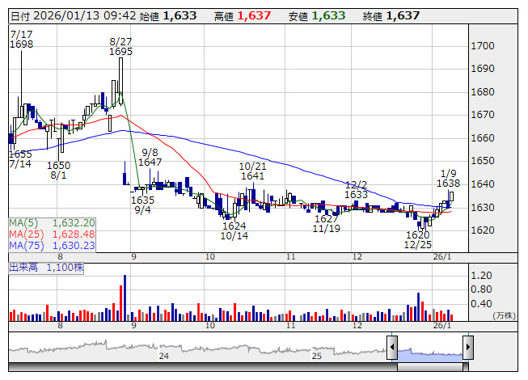Click the left range handle arrow in navigator
The image size is (528, 380).
(x=392, y=347)
